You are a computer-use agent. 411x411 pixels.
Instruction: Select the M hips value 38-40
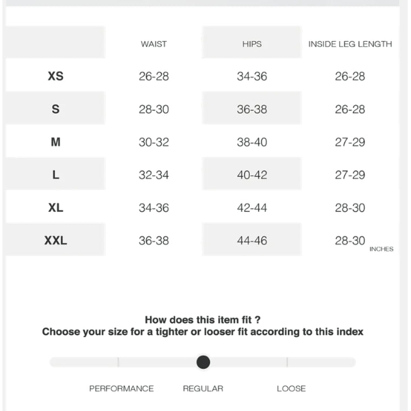click(x=251, y=142)
